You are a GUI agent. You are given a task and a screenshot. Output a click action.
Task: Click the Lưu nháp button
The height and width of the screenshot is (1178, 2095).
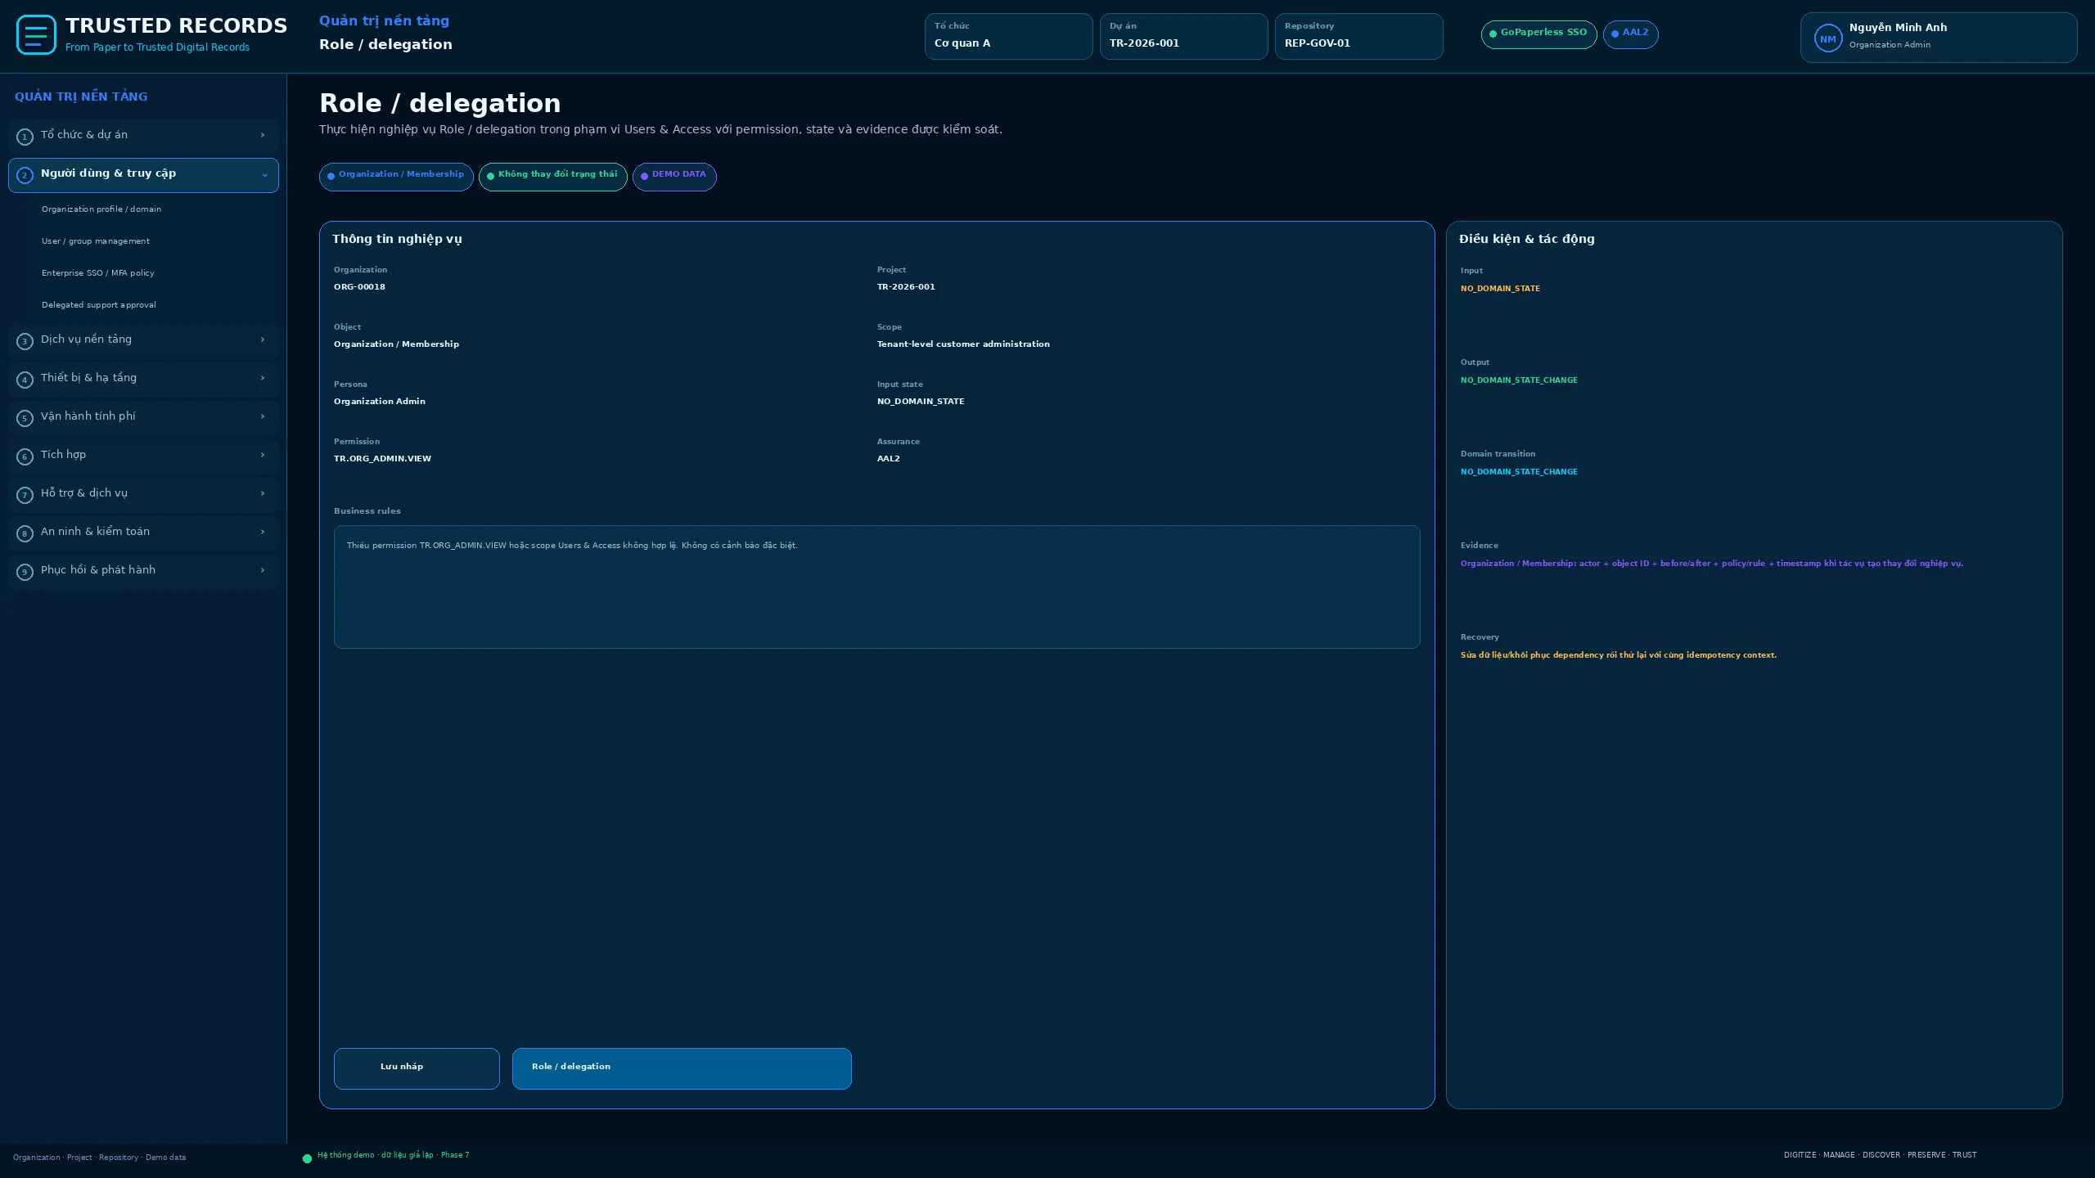417,1068
